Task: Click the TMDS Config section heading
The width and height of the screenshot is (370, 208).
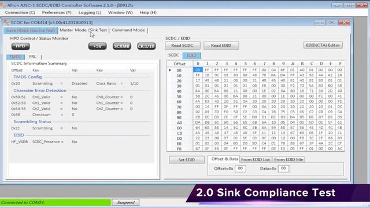Action: click(x=28, y=77)
